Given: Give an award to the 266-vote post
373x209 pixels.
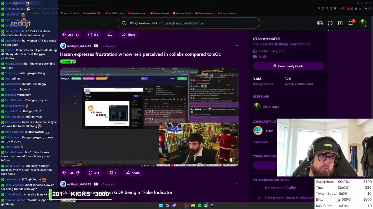Looking at the screenshot, I should point(110,35).
